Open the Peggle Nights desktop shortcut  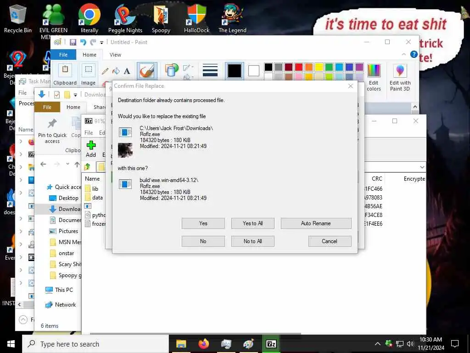pyautogui.click(x=125, y=18)
